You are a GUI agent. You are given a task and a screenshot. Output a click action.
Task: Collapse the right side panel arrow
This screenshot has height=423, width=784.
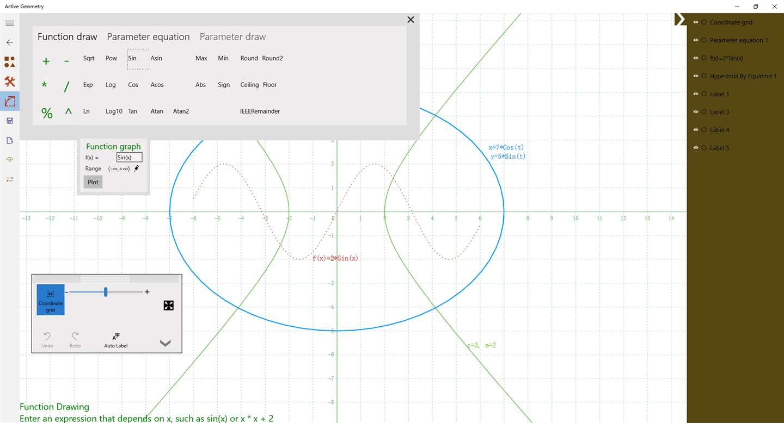(680, 20)
